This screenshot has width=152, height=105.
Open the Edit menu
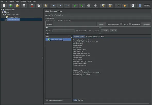(x=6, y=2)
